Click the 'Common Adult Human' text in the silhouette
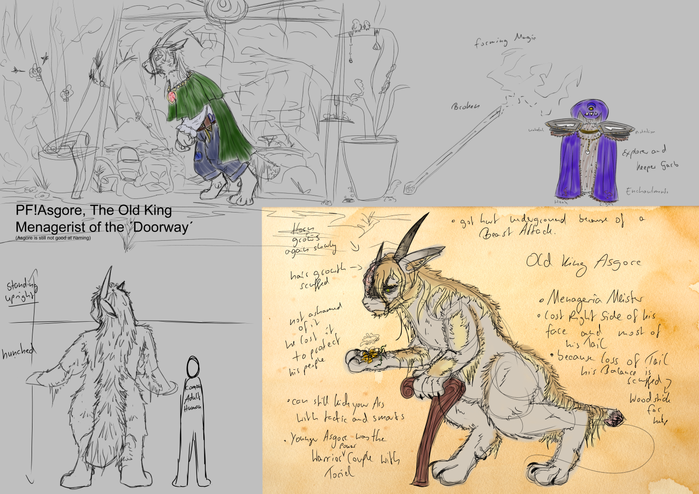Screen dimensions: 699x494 click(193, 398)
